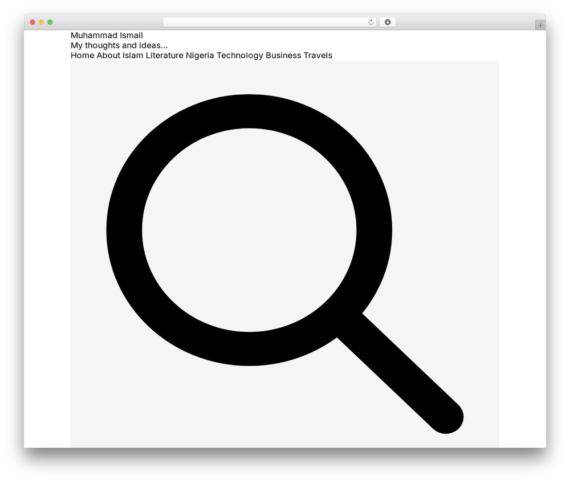Click the tagline 'My thoughts and ideas...'

click(x=119, y=45)
